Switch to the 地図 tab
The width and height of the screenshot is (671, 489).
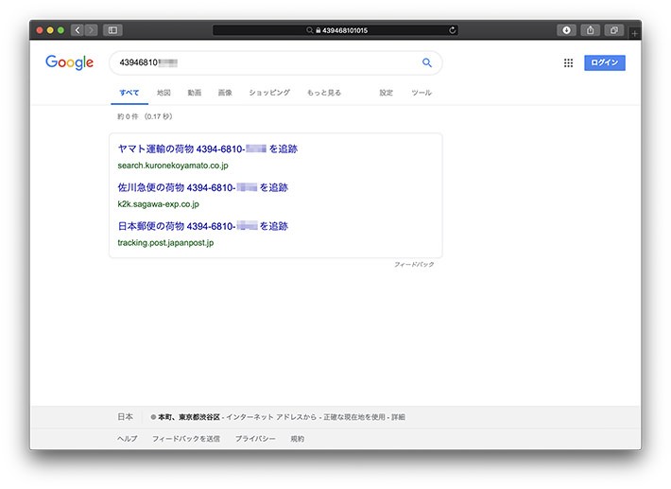[x=163, y=93]
